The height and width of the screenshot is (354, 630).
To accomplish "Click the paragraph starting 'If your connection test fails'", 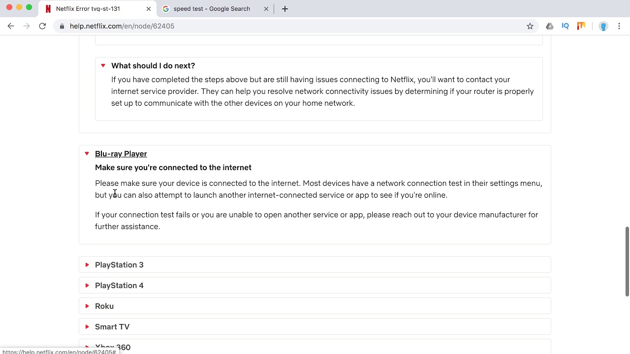I will [316, 221].
